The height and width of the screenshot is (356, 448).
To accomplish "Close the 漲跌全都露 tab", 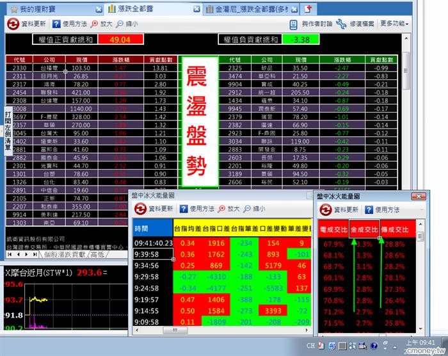I will [196, 10].
